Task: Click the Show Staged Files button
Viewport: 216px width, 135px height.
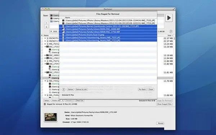Action: point(165,104)
